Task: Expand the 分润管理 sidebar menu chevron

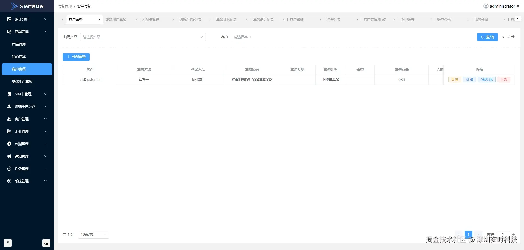Action: [x=45, y=144]
